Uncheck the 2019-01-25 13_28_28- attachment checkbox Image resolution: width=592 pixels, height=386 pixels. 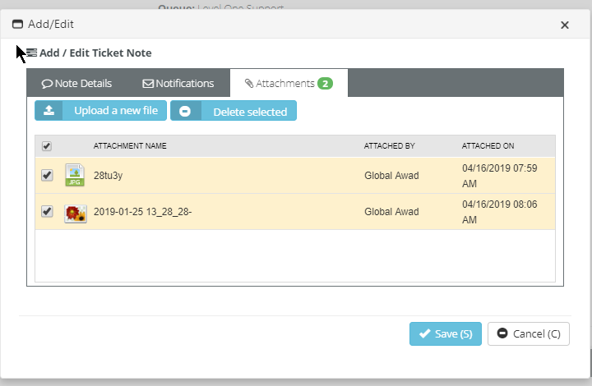coord(47,212)
